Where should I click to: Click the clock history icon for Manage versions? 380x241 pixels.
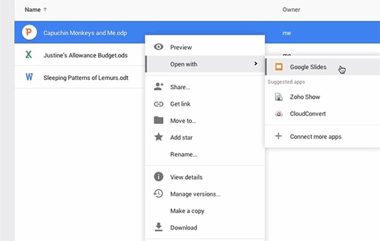click(158, 194)
